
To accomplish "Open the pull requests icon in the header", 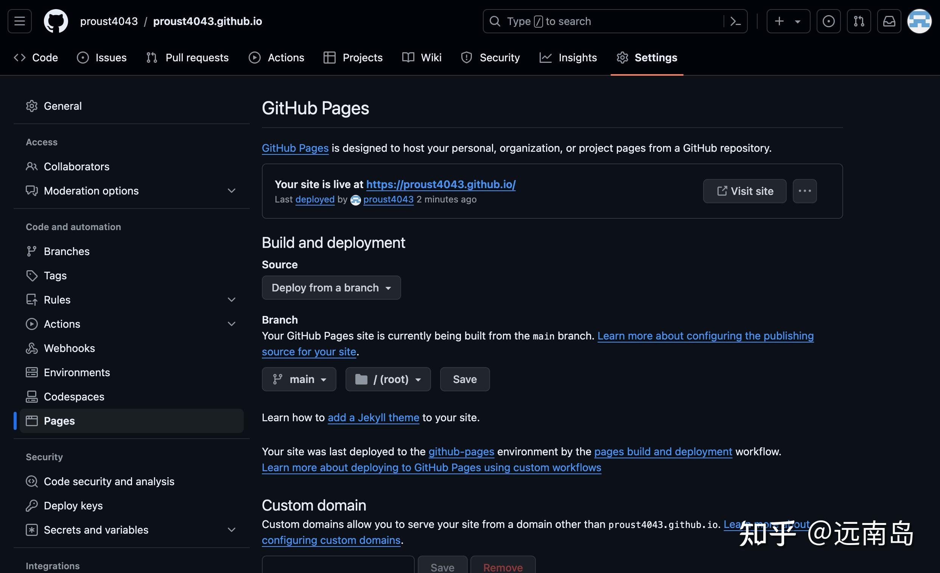I will click(859, 21).
